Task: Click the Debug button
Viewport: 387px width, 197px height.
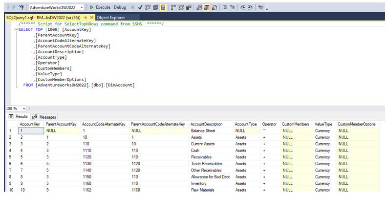Action: 120,7
